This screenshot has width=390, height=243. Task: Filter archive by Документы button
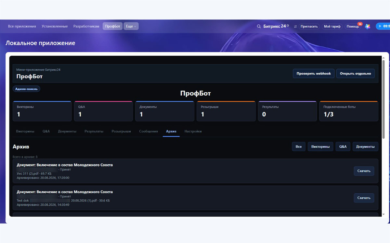click(366, 146)
